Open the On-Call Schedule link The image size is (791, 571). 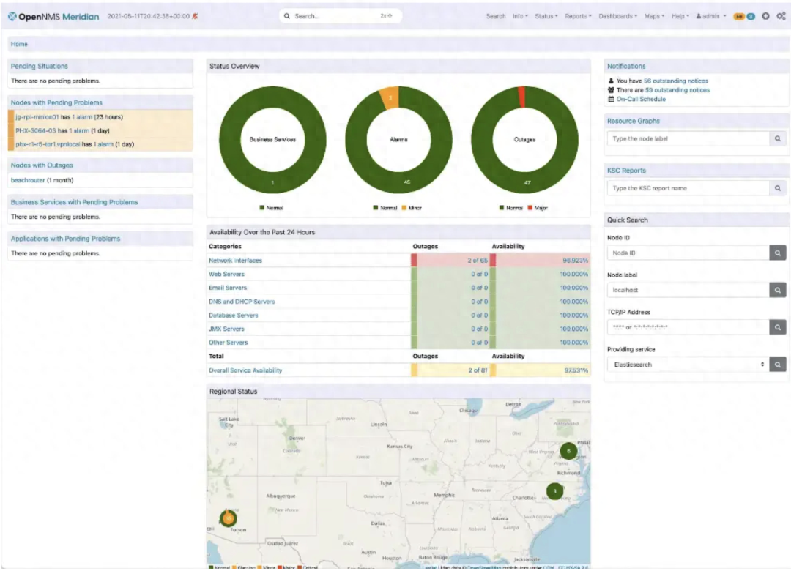(641, 99)
